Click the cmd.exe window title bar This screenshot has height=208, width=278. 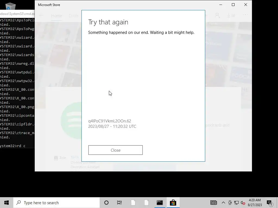[17, 14]
